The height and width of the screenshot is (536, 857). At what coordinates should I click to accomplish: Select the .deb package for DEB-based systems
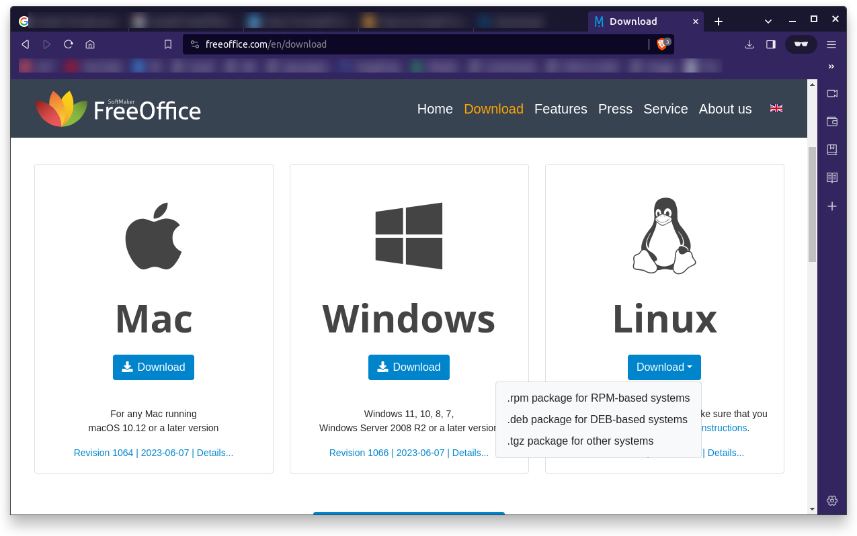pyautogui.click(x=598, y=419)
